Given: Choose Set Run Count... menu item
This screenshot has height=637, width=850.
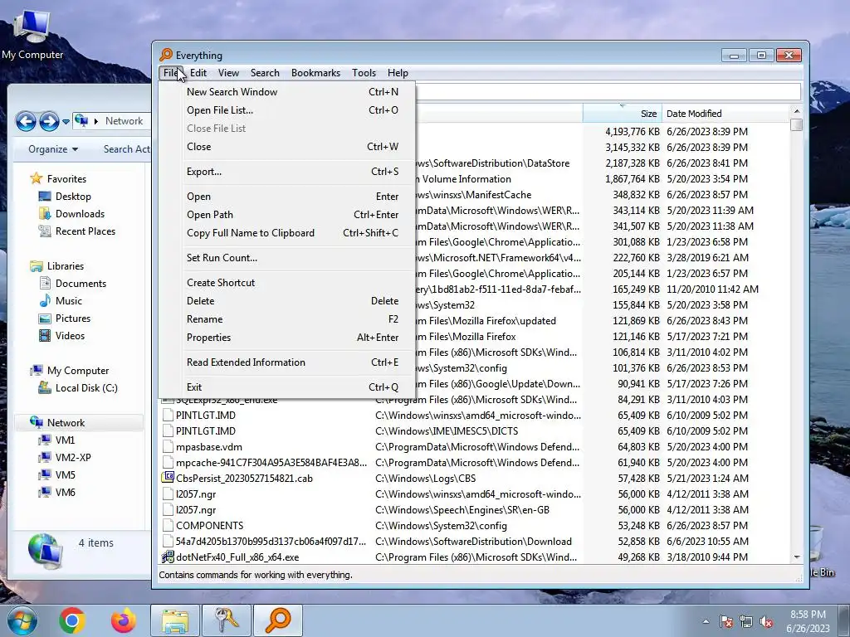Looking at the screenshot, I should tap(287, 258).
